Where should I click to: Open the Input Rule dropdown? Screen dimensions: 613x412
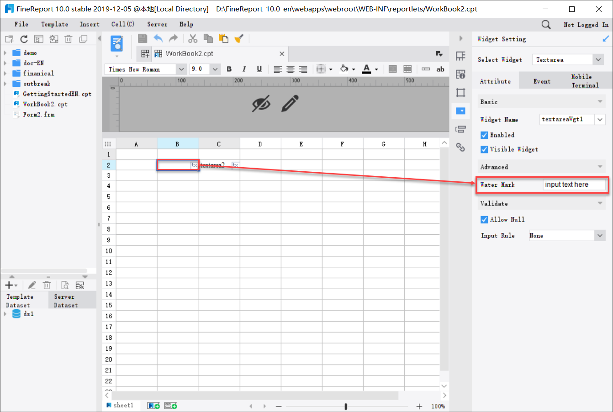pos(599,235)
